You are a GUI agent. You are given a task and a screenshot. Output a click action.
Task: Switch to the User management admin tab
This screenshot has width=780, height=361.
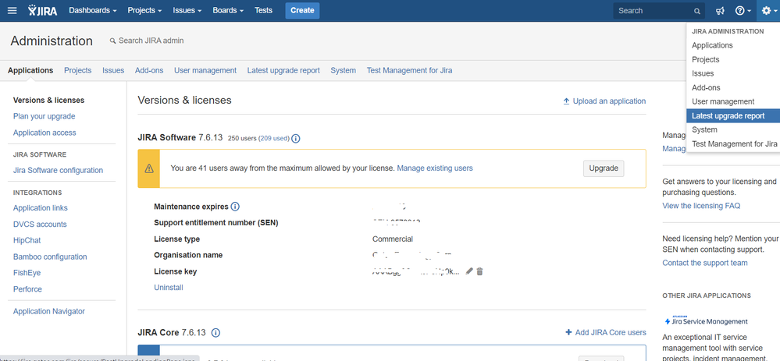coord(205,70)
